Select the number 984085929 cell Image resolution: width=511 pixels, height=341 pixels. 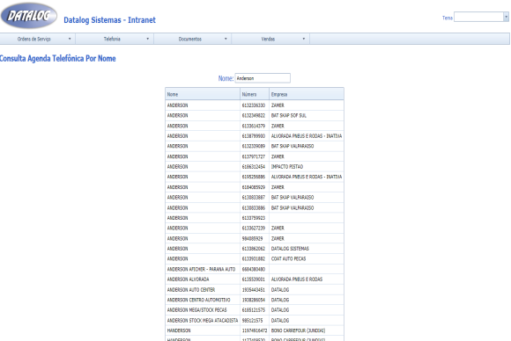tap(255, 238)
